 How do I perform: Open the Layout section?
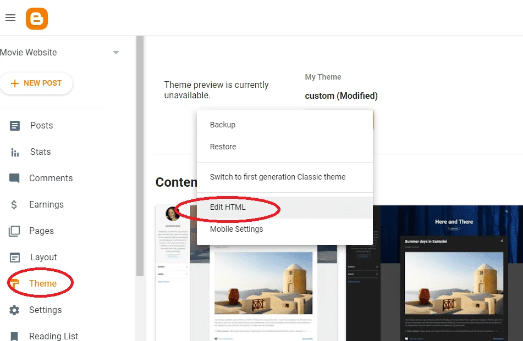pyautogui.click(x=43, y=257)
